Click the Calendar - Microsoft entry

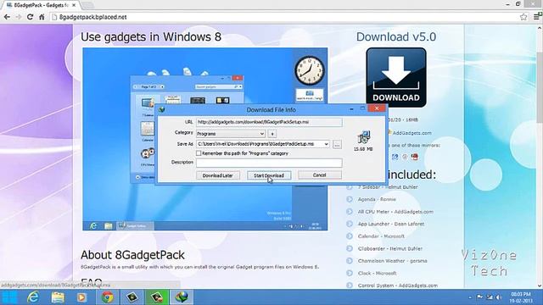381,236
